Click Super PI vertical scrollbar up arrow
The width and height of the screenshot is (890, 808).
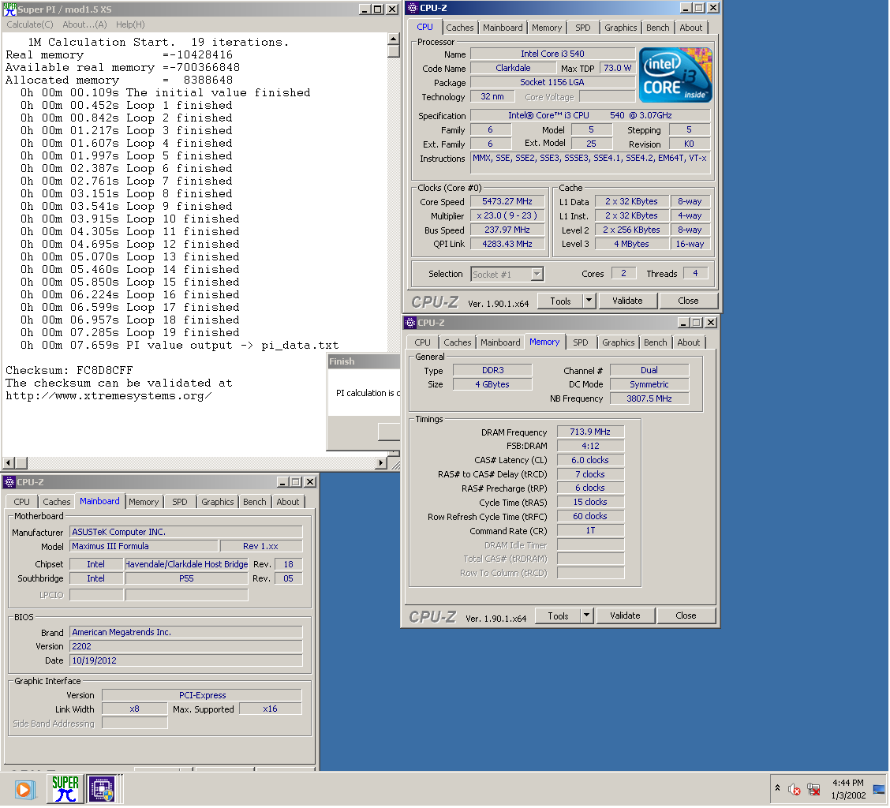click(394, 39)
